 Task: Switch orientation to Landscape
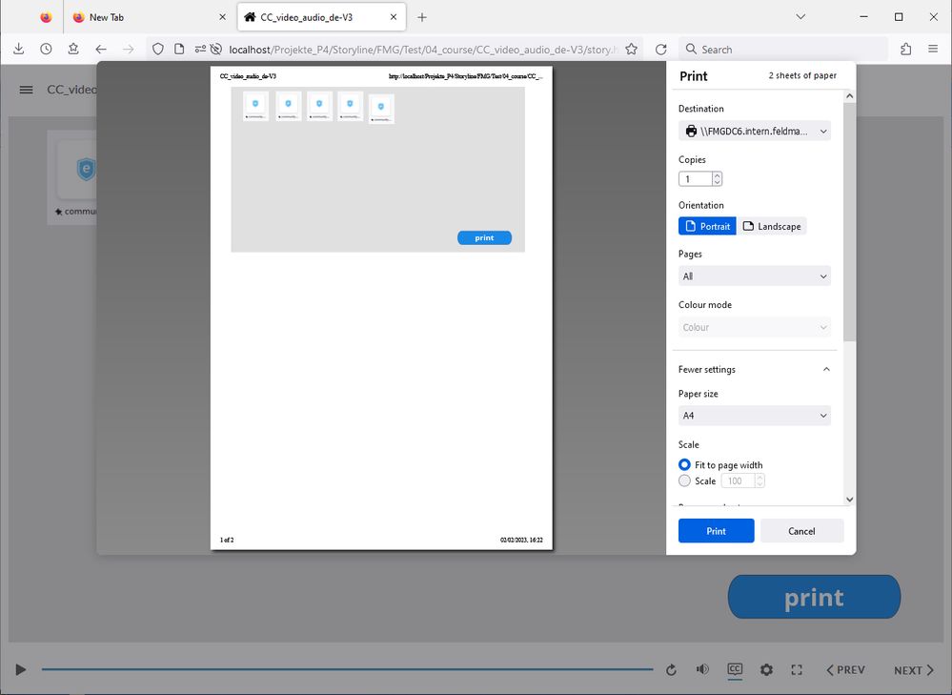coord(772,227)
